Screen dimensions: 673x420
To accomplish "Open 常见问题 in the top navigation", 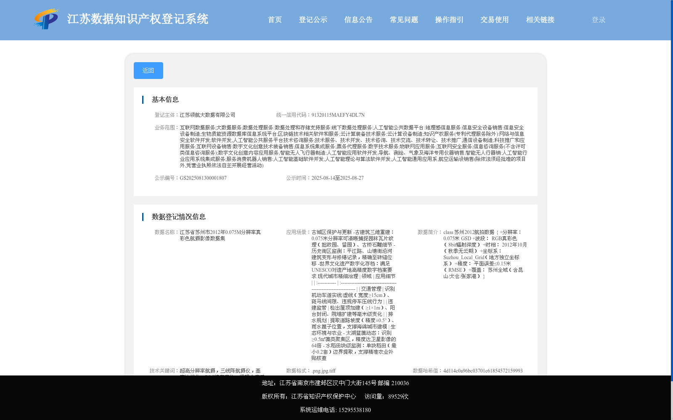I will [404, 20].
